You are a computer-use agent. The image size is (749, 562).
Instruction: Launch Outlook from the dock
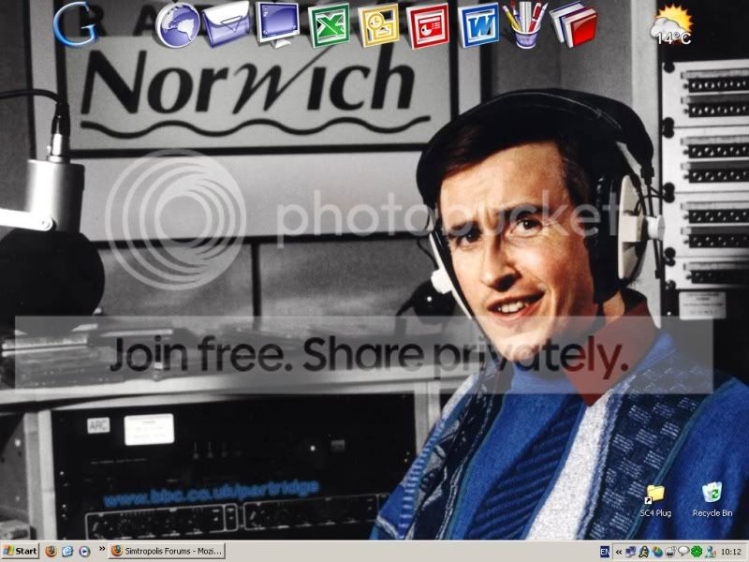pos(379,25)
